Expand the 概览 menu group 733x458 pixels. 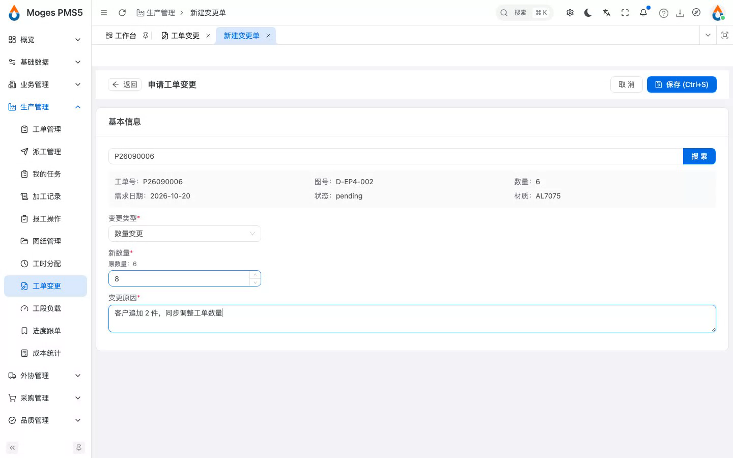click(x=45, y=40)
